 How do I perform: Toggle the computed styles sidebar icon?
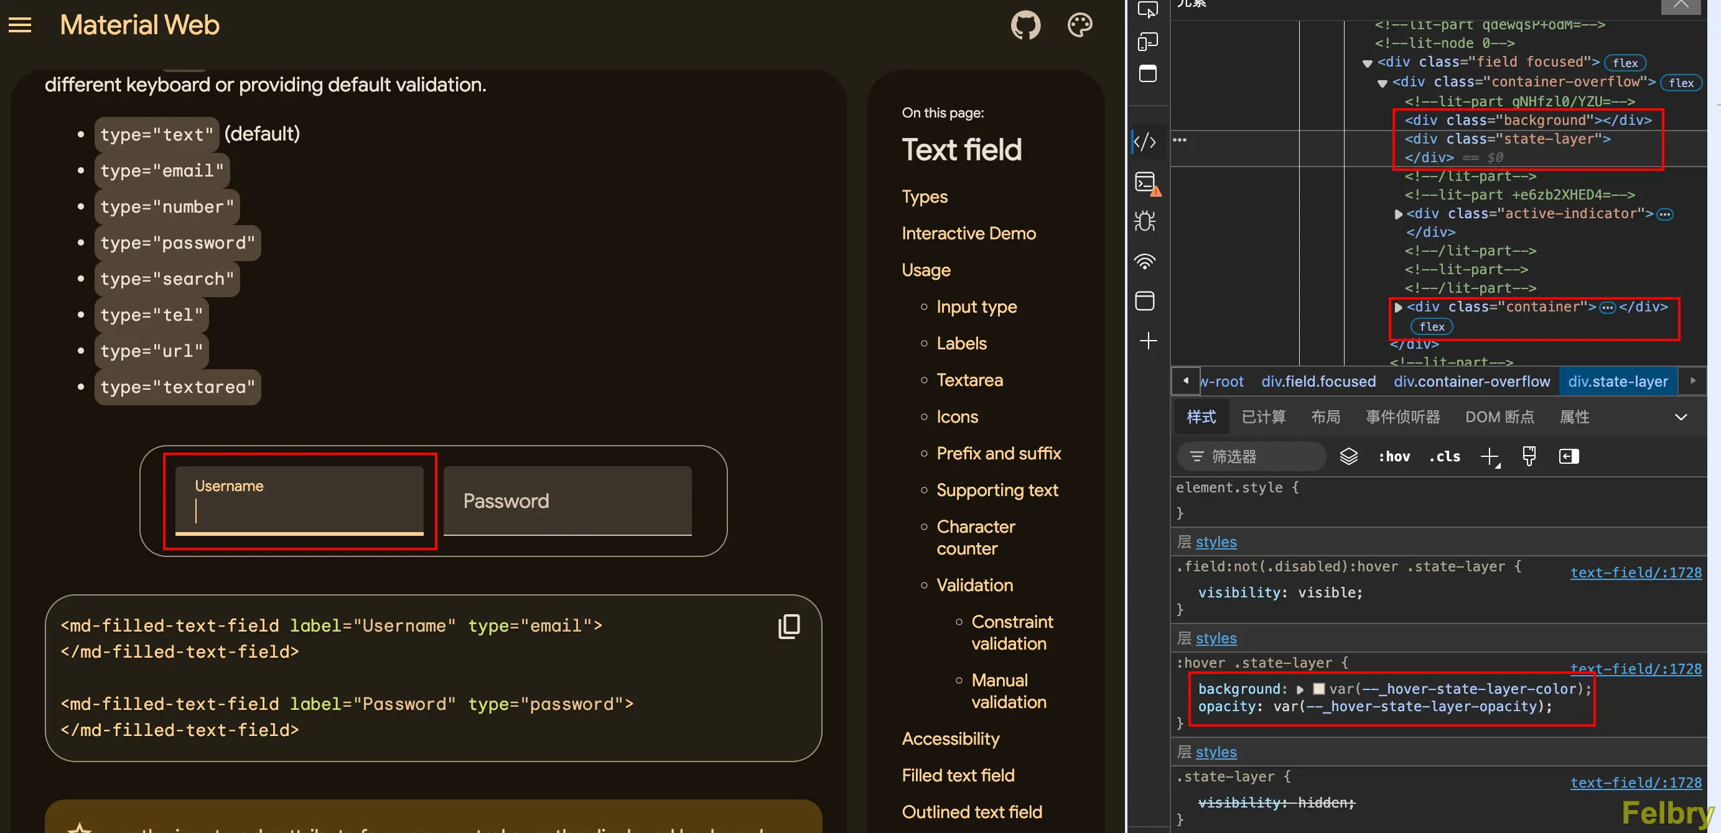[x=1569, y=456]
